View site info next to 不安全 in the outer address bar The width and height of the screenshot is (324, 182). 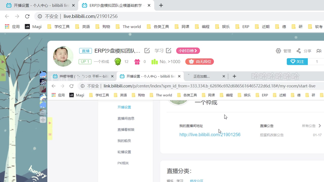coord(40,16)
